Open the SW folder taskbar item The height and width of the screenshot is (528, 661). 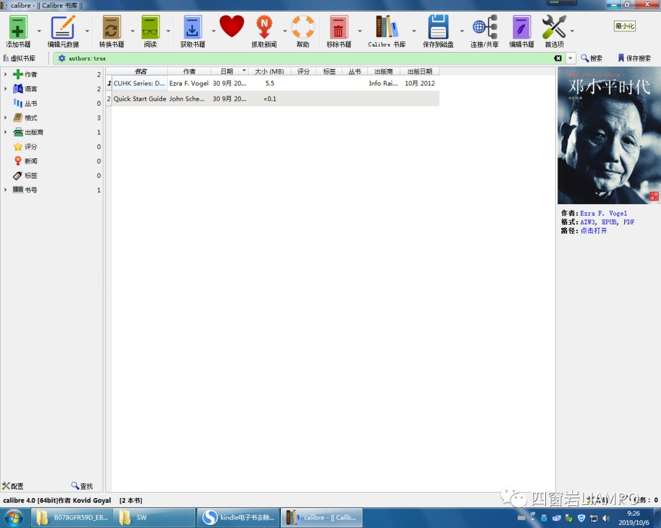click(x=155, y=518)
